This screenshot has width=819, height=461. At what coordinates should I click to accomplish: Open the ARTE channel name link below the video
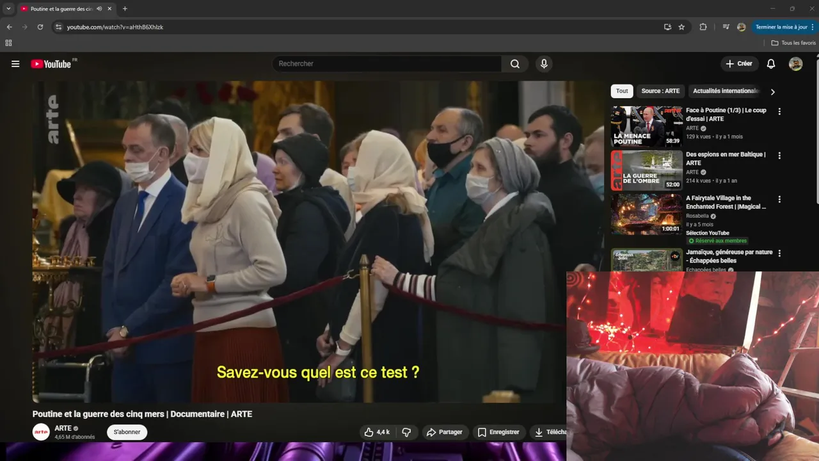click(x=63, y=428)
